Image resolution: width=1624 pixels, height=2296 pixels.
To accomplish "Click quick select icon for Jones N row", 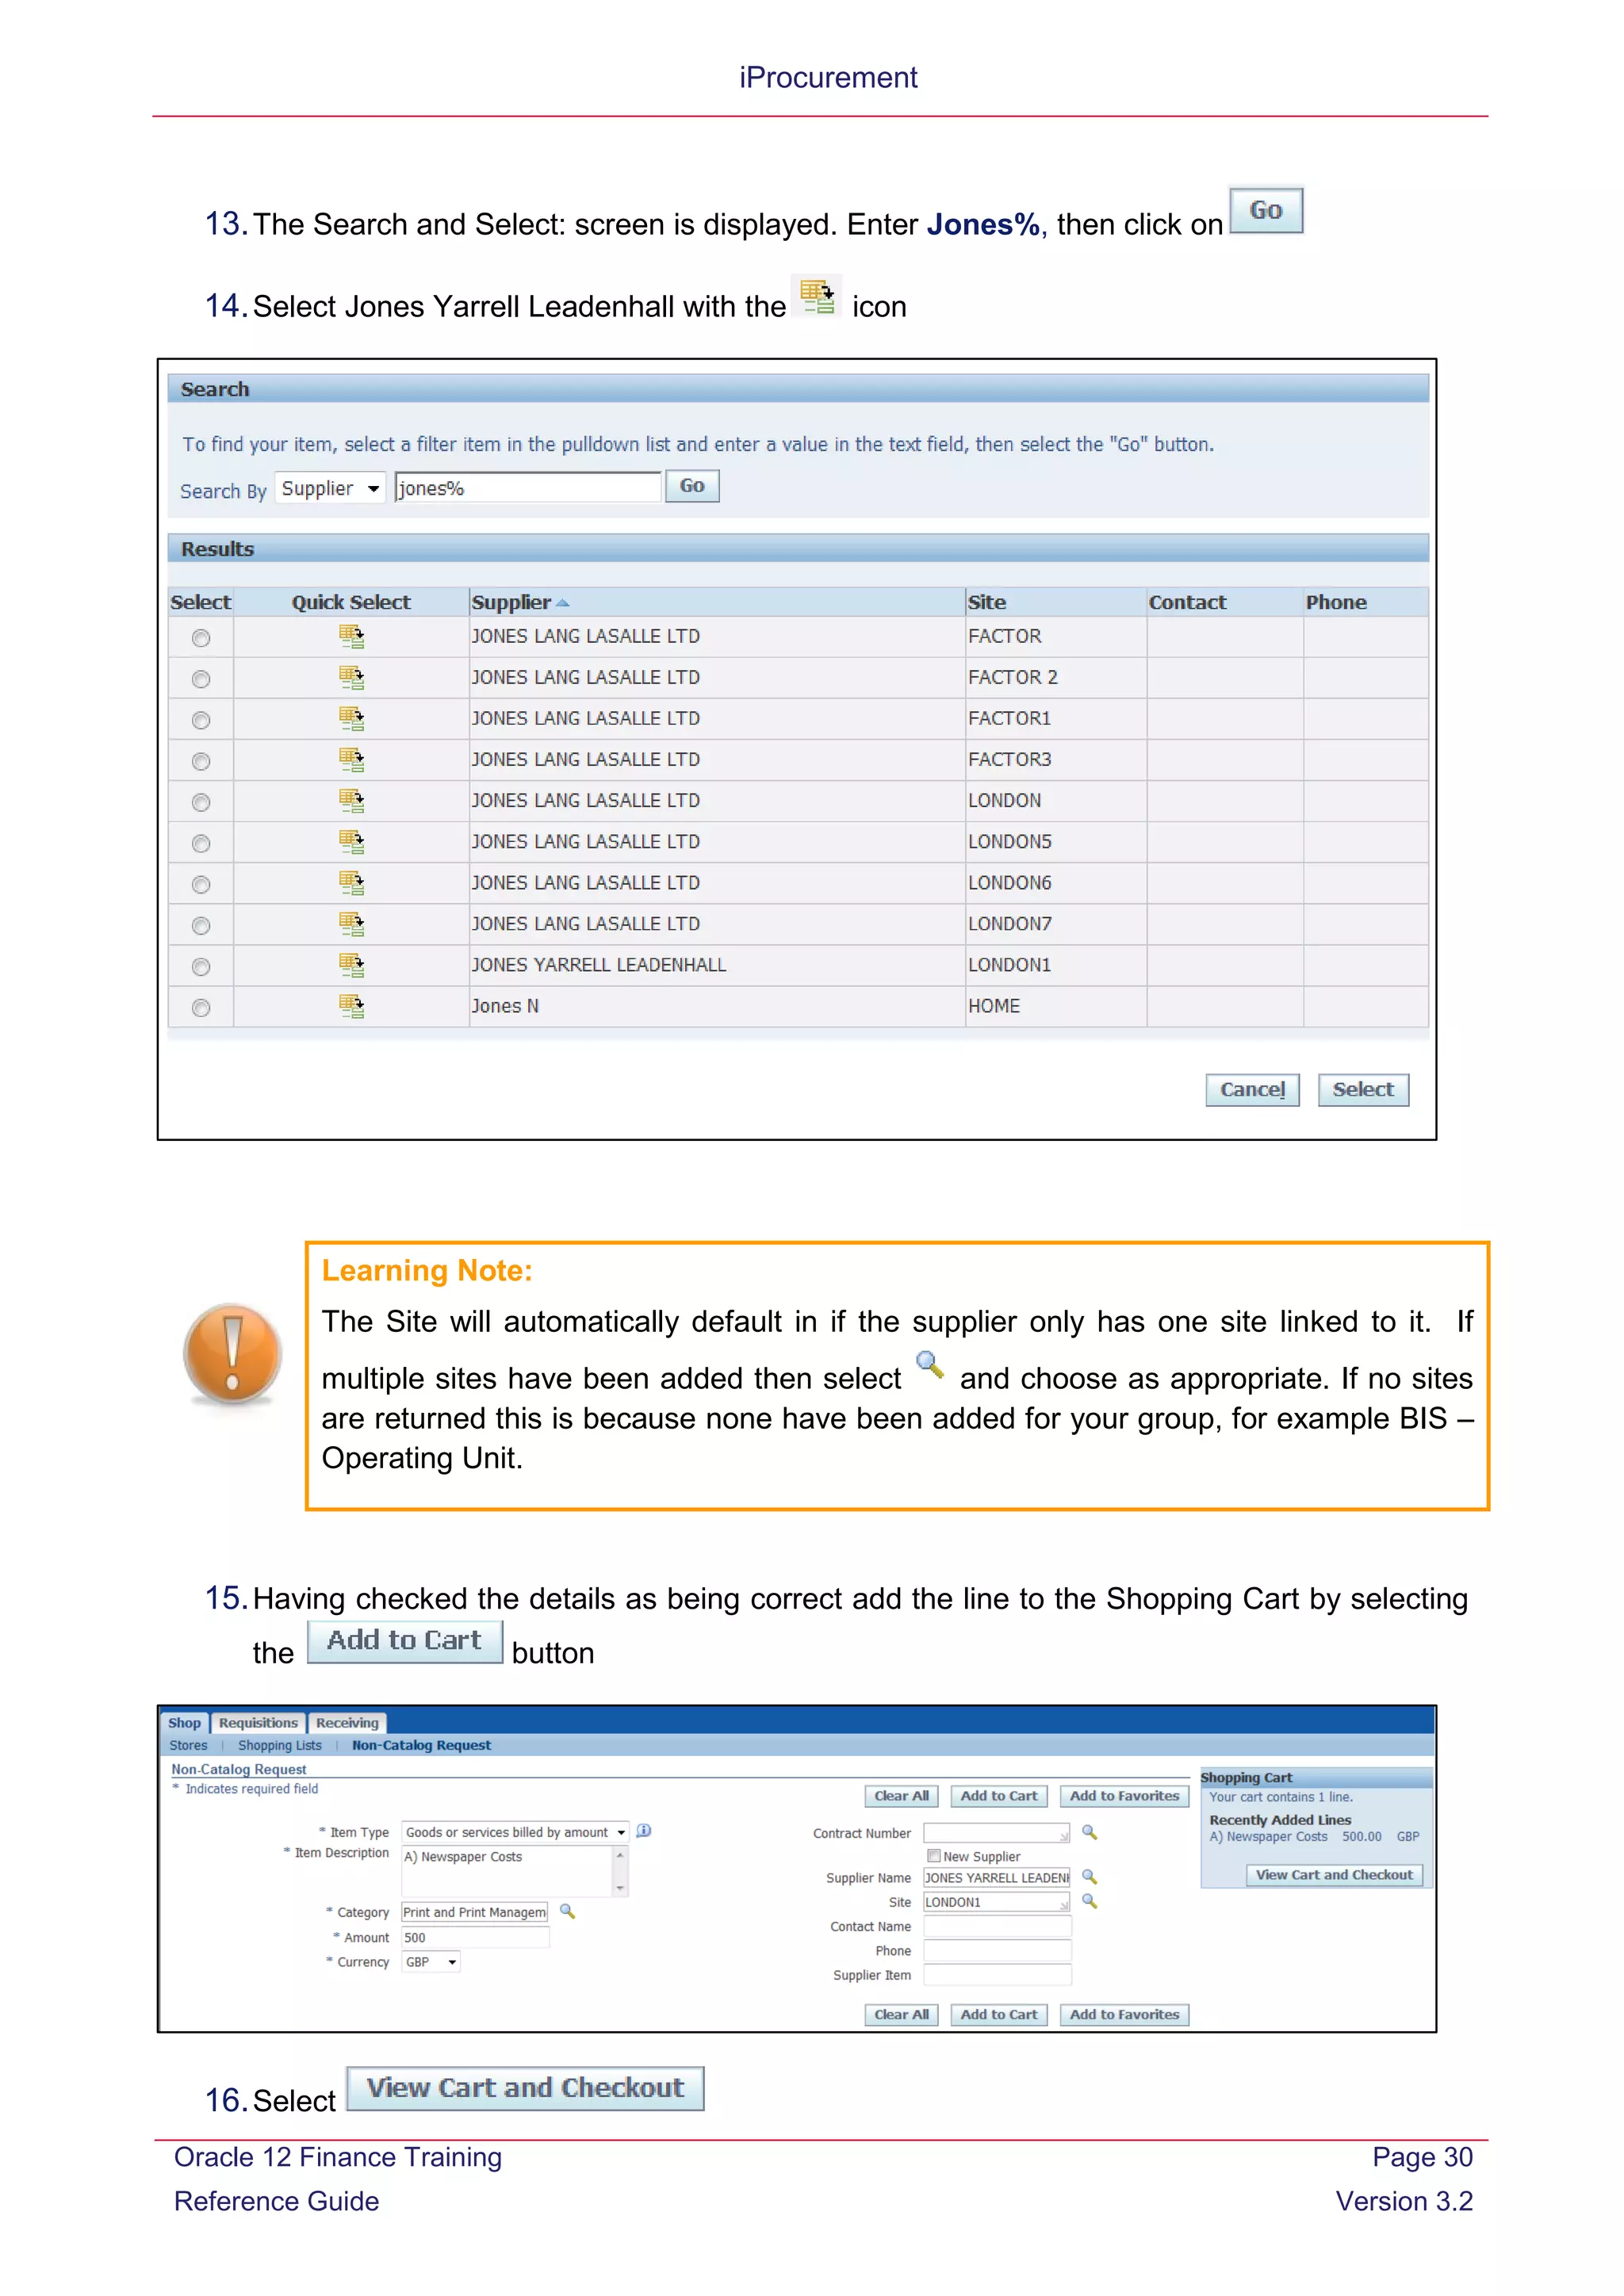I will tap(351, 1006).
